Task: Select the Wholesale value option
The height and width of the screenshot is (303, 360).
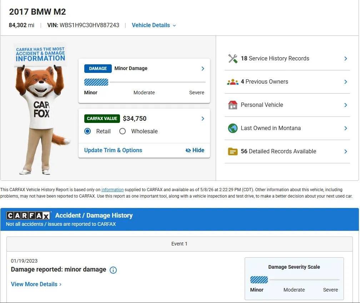Action: [122, 131]
